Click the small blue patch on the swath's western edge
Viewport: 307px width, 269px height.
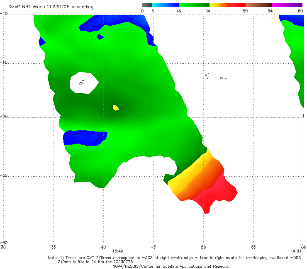42,42
